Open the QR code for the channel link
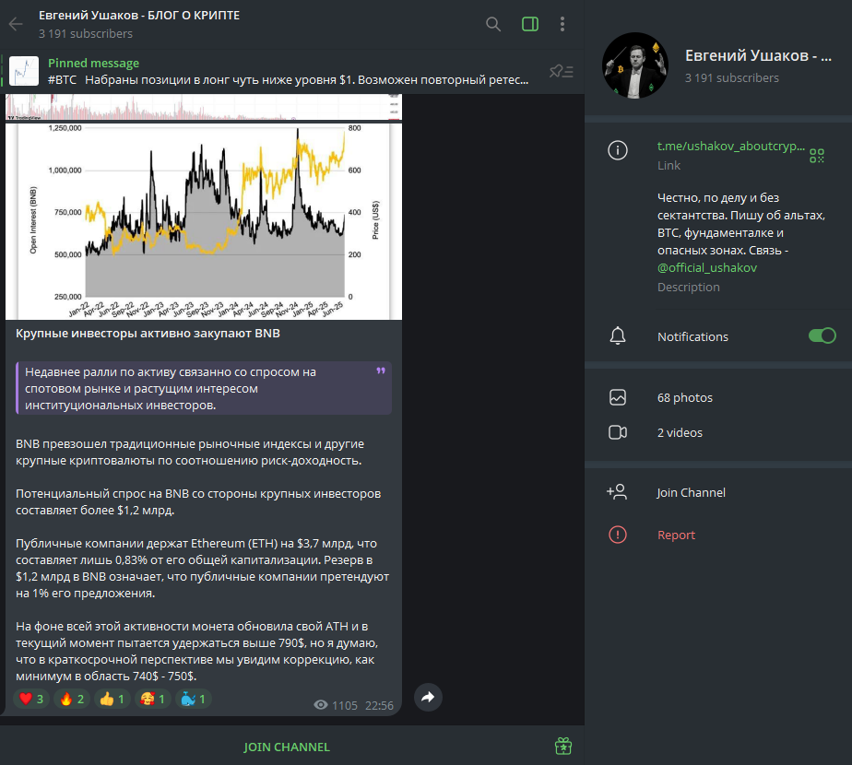The image size is (852, 765). (x=817, y=153)
